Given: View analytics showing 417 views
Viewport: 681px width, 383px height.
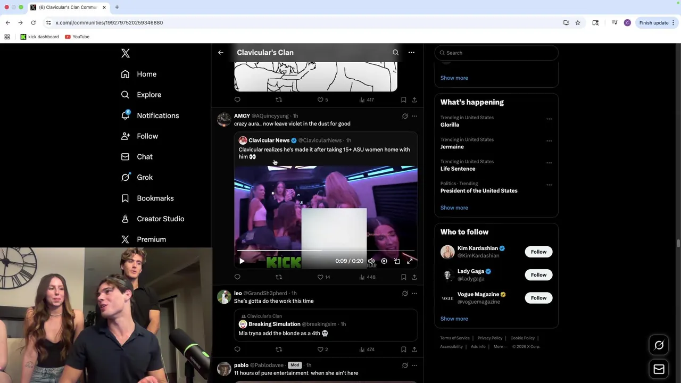Looking at the screenshot, I should pos(367,99).
